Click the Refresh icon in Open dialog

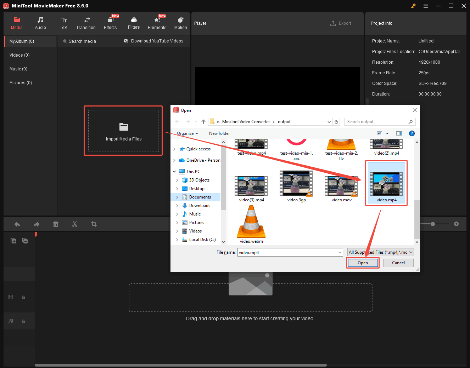point(336,122)
